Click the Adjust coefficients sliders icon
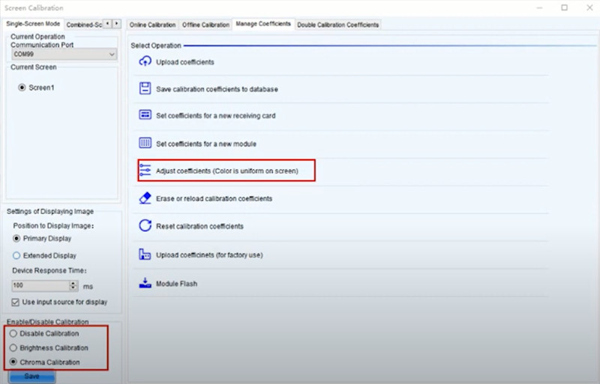This screenshot has height=384, width=600. coord(145,170)
